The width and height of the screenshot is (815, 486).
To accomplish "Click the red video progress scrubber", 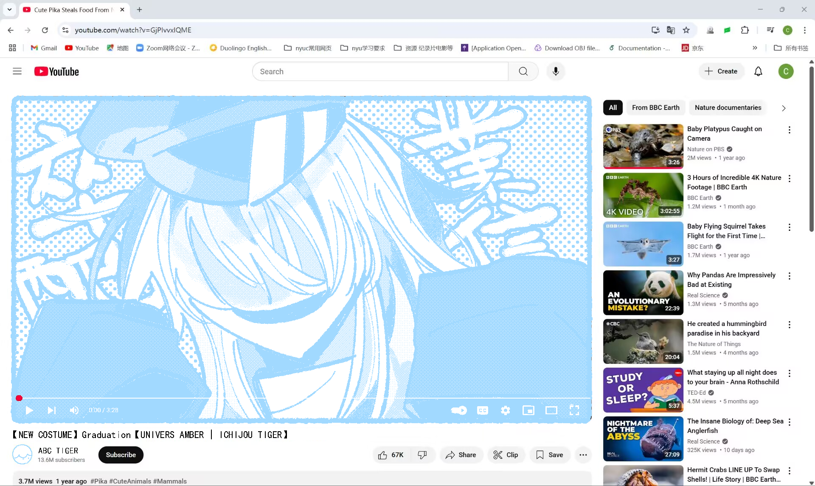I will click(x=19, y=398).
